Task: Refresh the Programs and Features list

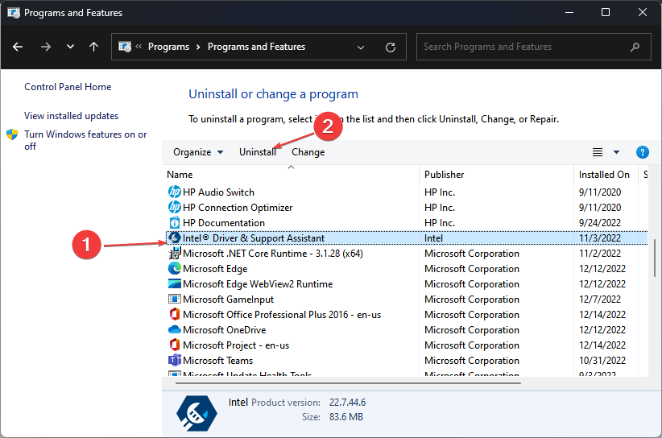Action: point(391,48)
